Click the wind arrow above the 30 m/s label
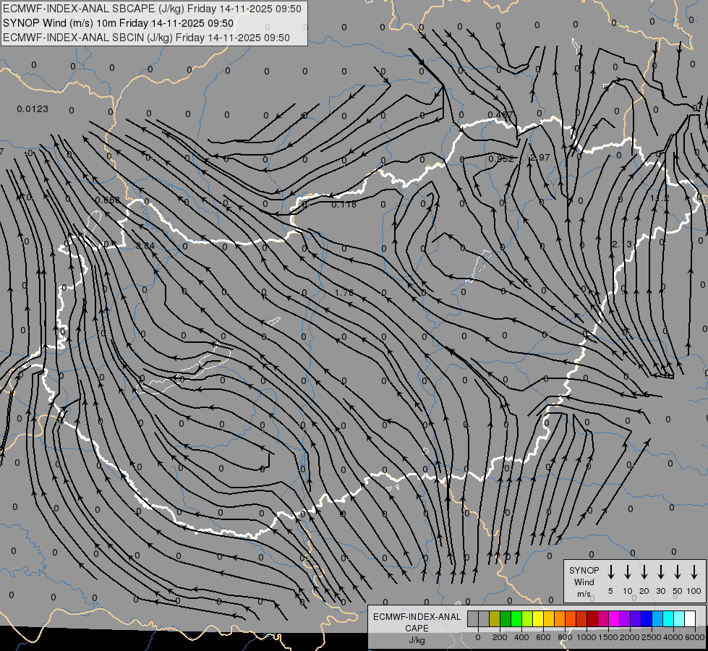Viewport: 708px width, 651px height. pyautogui.click(x=660, y=572)
